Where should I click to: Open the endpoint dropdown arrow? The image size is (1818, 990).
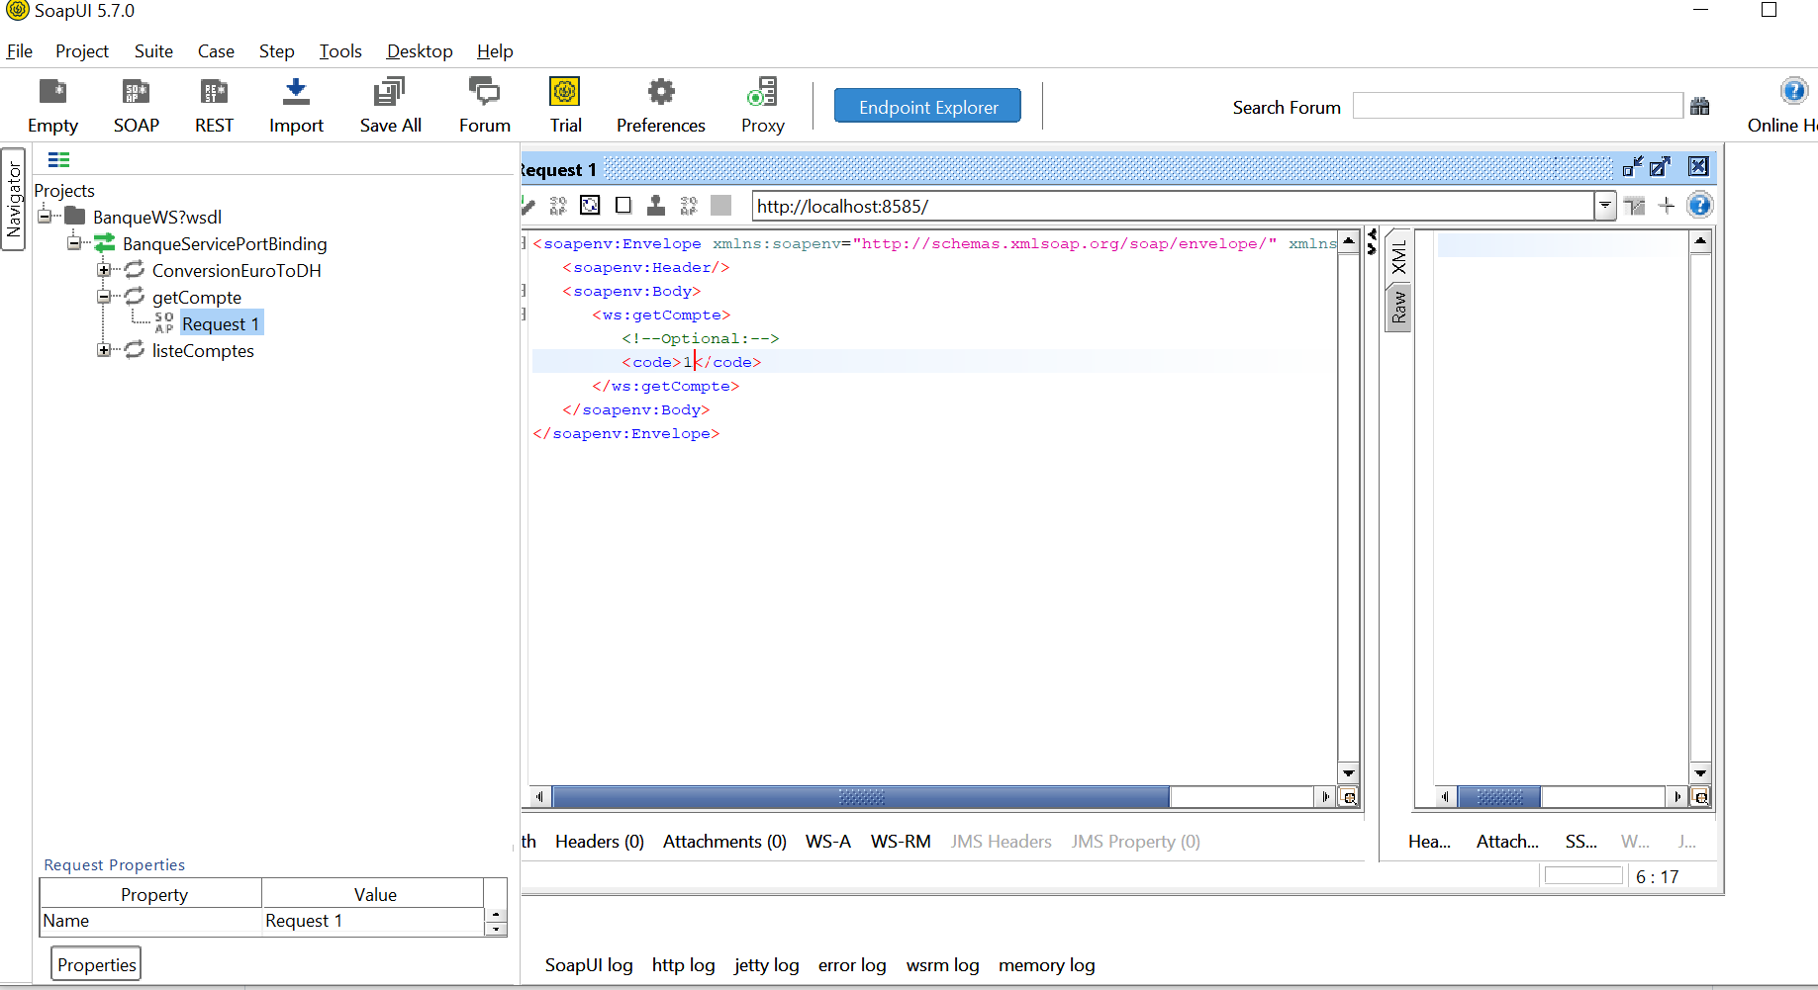tap(1605, 206)
